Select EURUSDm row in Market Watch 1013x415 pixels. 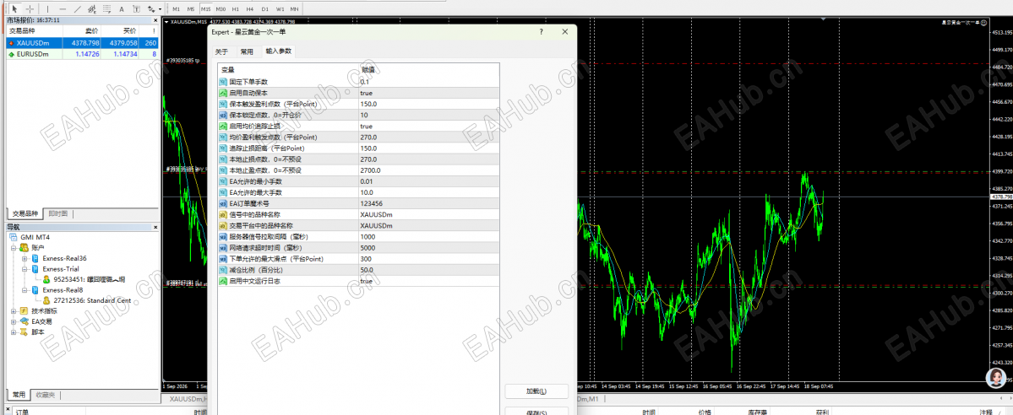(82, 54)
